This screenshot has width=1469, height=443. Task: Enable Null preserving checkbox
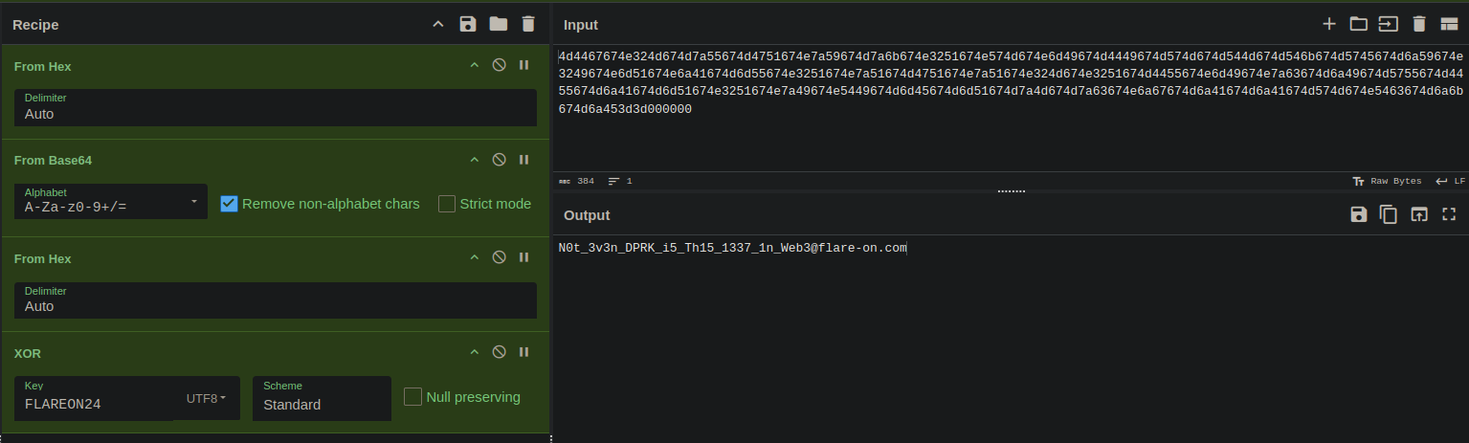point(412,397)
